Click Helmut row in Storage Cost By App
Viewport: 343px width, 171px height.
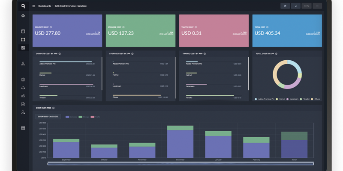pyautogui.click(x=140, y=74)
